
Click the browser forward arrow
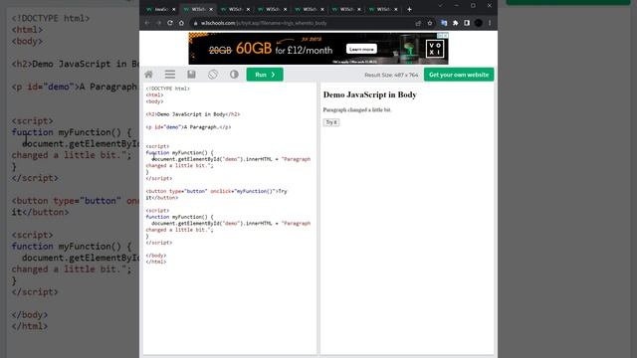pos(158,23)
